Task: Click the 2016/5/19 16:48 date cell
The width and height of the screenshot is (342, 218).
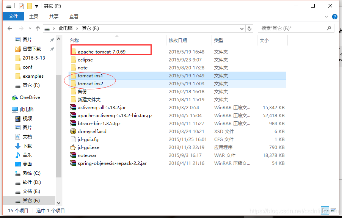Action: point(187,52)
